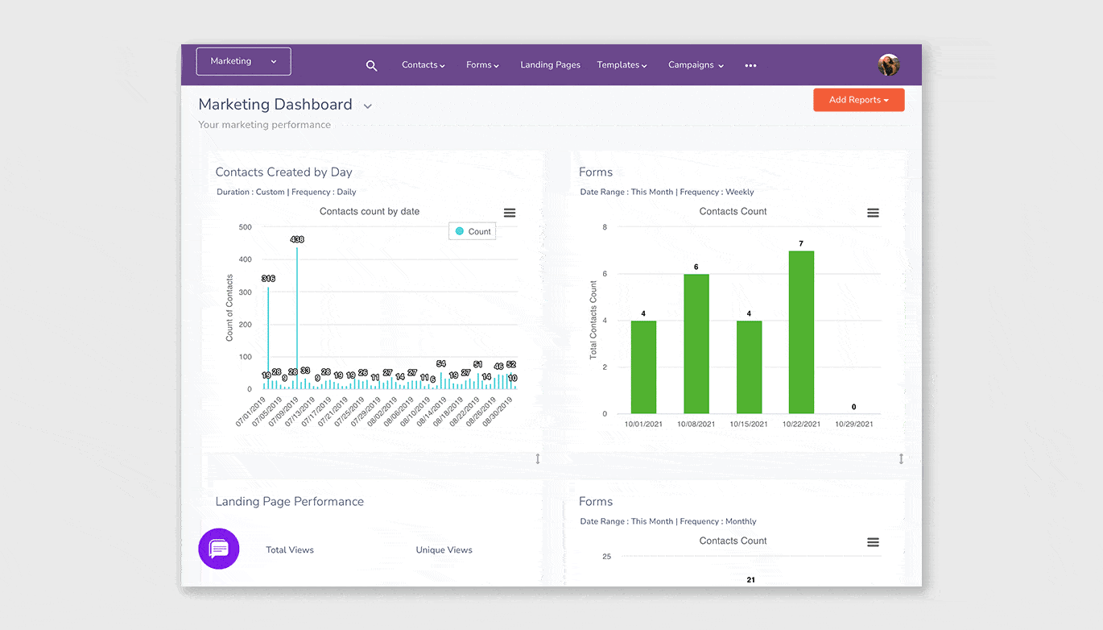Open the purple chat widget icon
1103x630 pixels.
219,549
